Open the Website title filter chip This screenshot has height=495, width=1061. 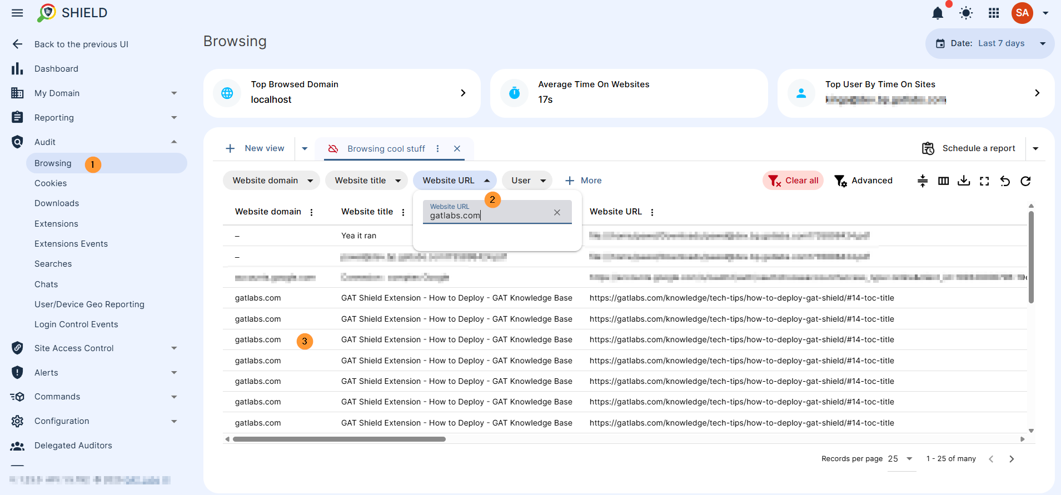366,181
